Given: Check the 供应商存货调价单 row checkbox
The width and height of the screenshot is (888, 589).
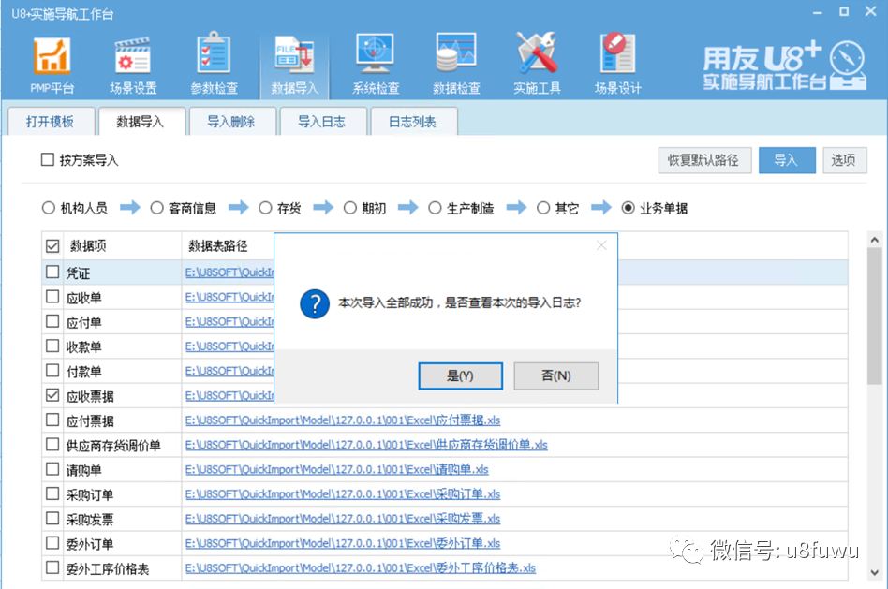Looking at the screenshot, I should (52, 444).
